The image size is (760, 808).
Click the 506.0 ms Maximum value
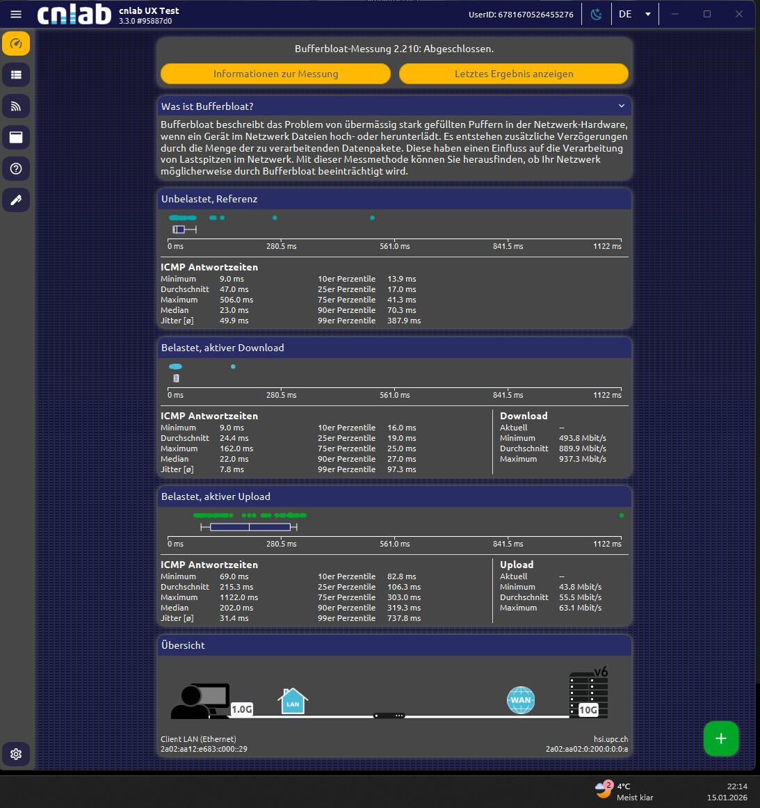[x=236, y=300]
